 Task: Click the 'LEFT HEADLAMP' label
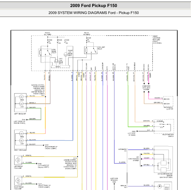click(20, 114)
